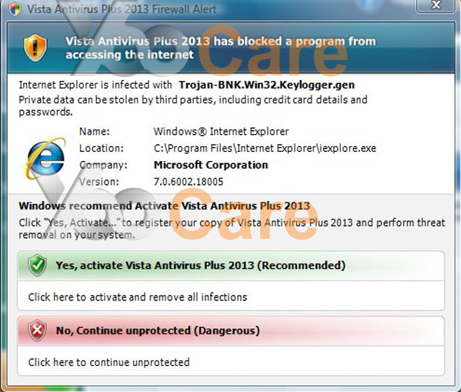Click the "Private data can be stolen" warning text
The width and height of the screenshot is (461, 392).
[193, 106]
